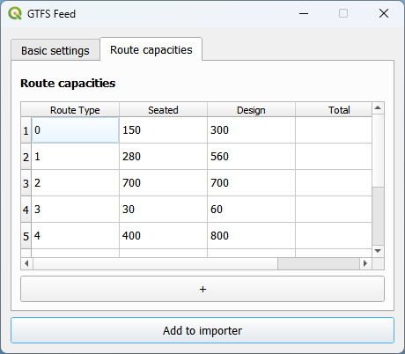Click the horizontal scrollbar left arrow
Viewport: 405px width, 354px height.
26,263
